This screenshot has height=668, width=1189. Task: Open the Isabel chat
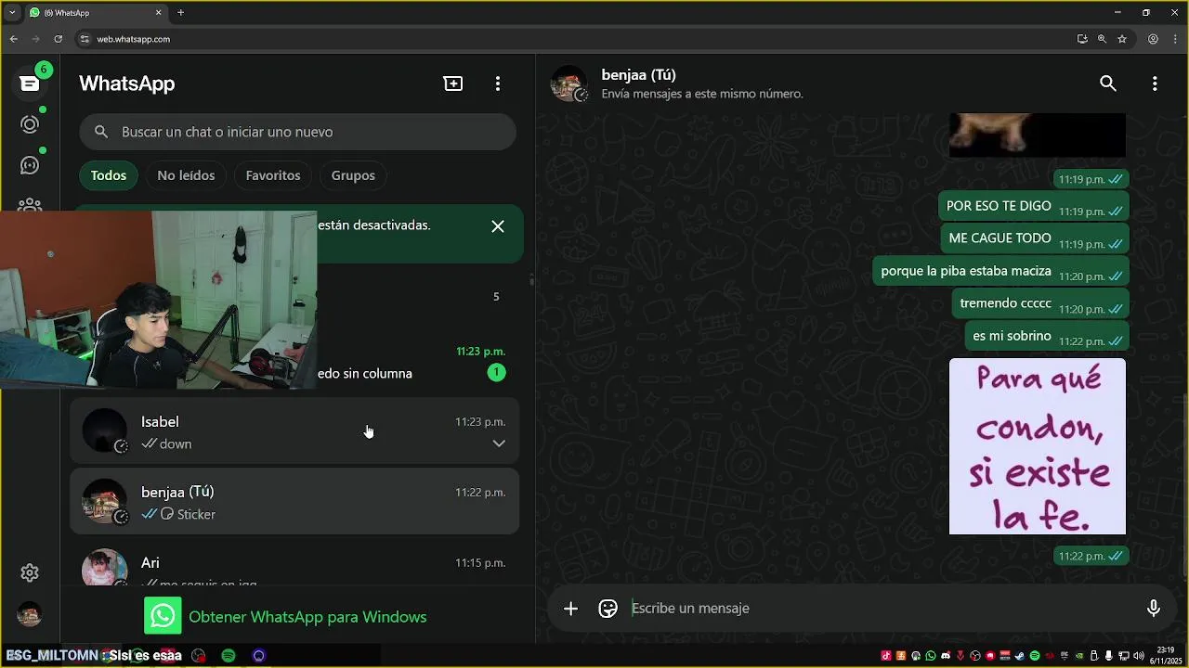pos(294,432)
